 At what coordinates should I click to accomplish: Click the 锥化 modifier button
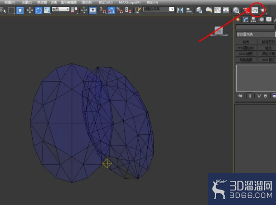point(267,48)
